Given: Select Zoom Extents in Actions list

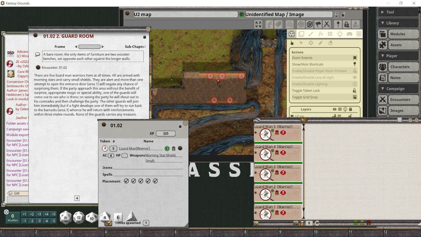Looking at the screenshot, I should pyautogui.click(x=302, y=58).
